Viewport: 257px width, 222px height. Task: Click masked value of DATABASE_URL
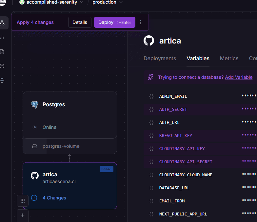249,188
